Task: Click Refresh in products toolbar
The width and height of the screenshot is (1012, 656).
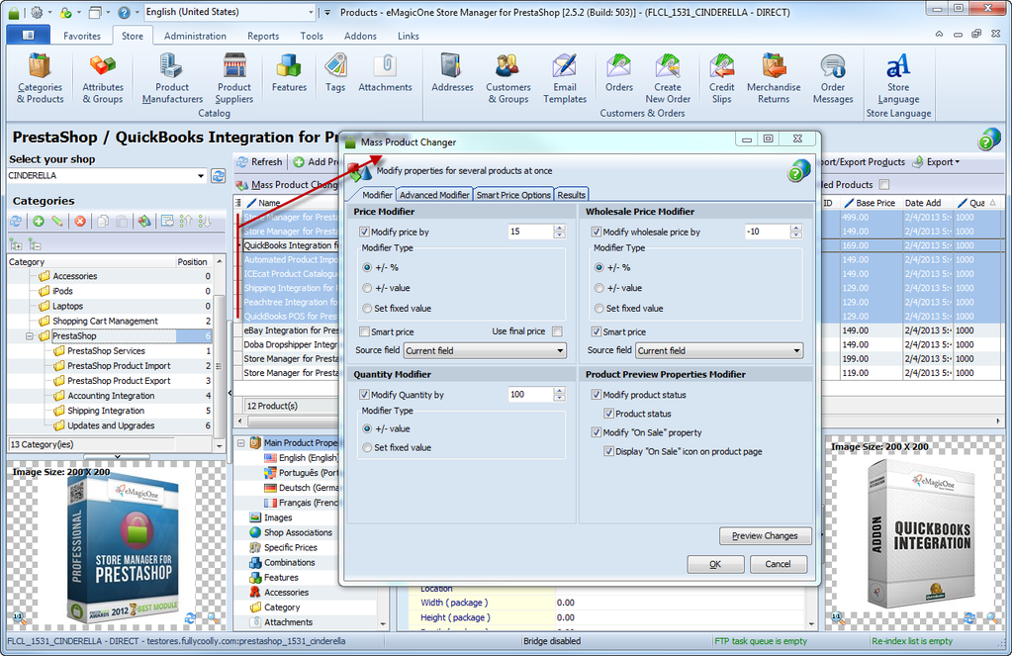Action: click(259, 162)
